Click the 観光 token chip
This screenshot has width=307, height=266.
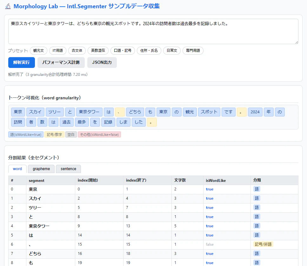tap(190, 112)
